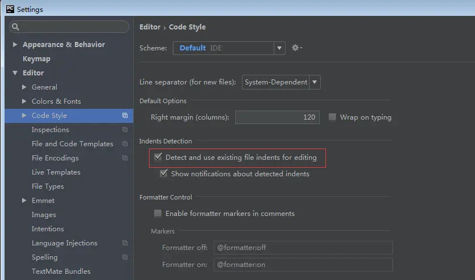Open the Scheme dropdown arrow

(279, 48)
